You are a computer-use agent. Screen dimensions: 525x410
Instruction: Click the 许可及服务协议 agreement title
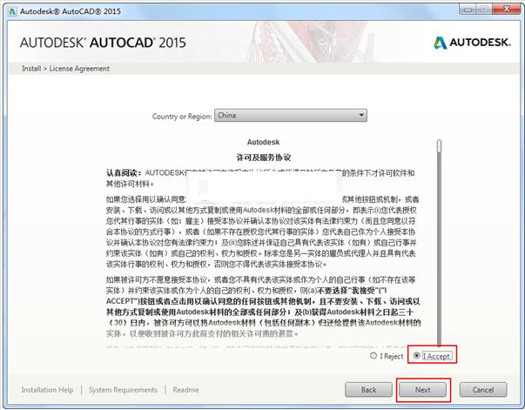[x=264, y=158]
